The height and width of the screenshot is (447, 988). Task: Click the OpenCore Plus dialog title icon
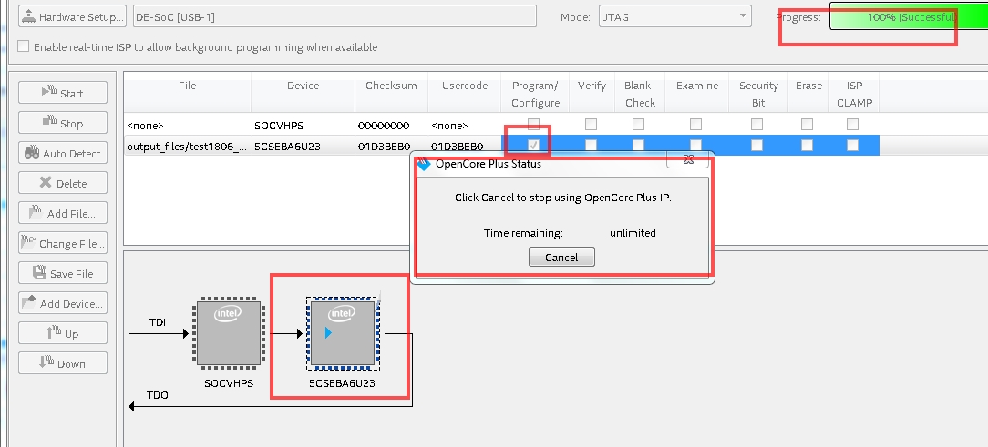pos(424,164)
